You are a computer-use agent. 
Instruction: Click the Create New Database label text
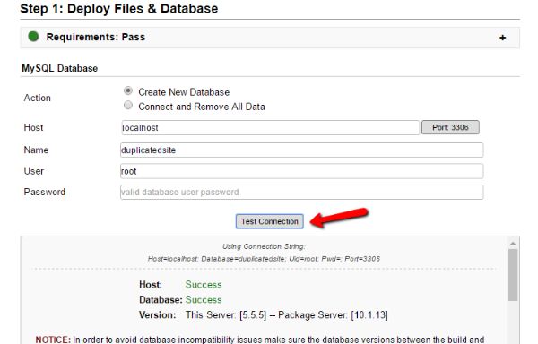coord(184,92)
